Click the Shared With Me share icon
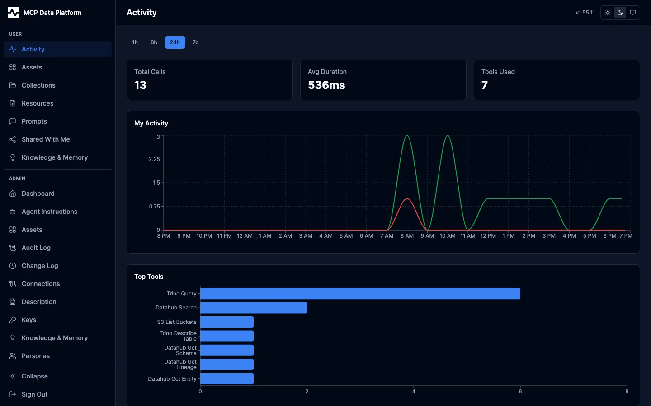Image resolution: width=651 pixels, height=406 pixels. (x=13, y=139)
